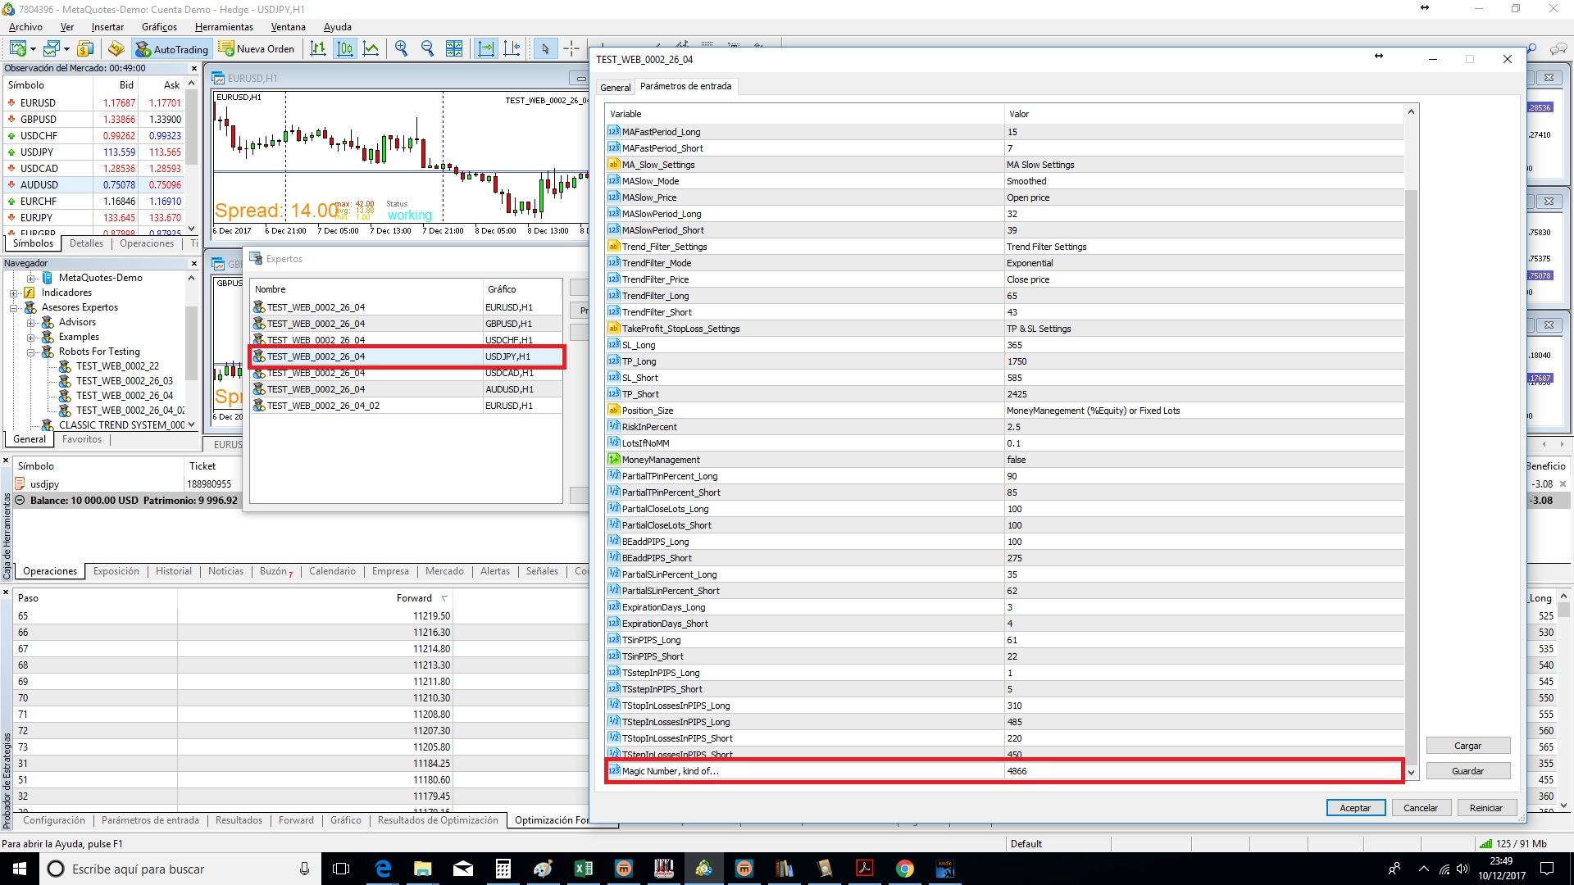Expand the Indicadores tree node
1574x885 pixels.
point(14,293)
